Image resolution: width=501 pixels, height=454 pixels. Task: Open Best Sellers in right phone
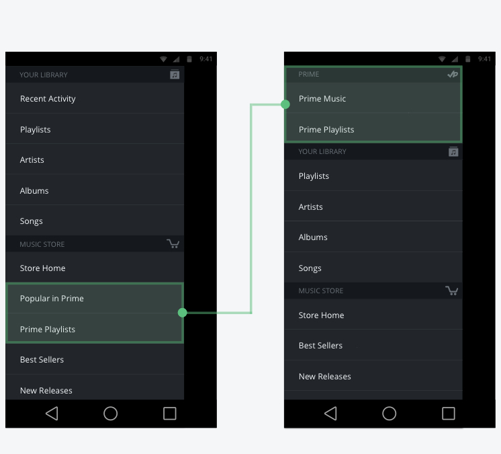pyautogui.click(x=373, y=345)
